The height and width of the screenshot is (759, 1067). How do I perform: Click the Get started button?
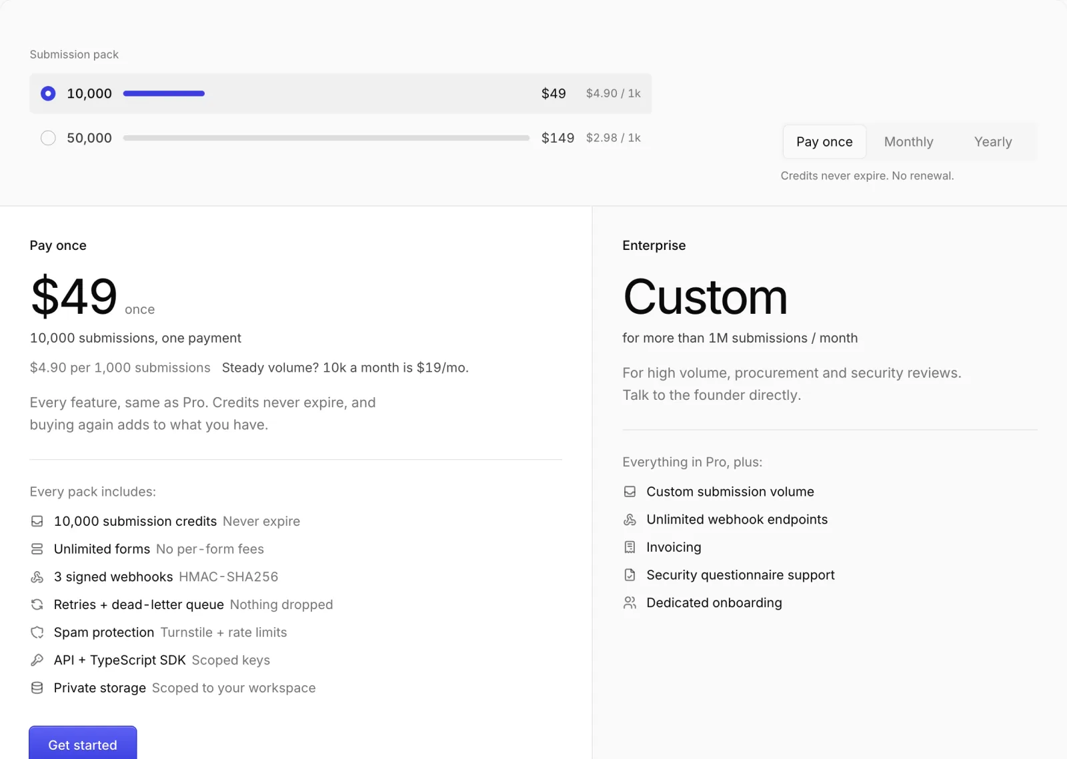coord(83,744)
